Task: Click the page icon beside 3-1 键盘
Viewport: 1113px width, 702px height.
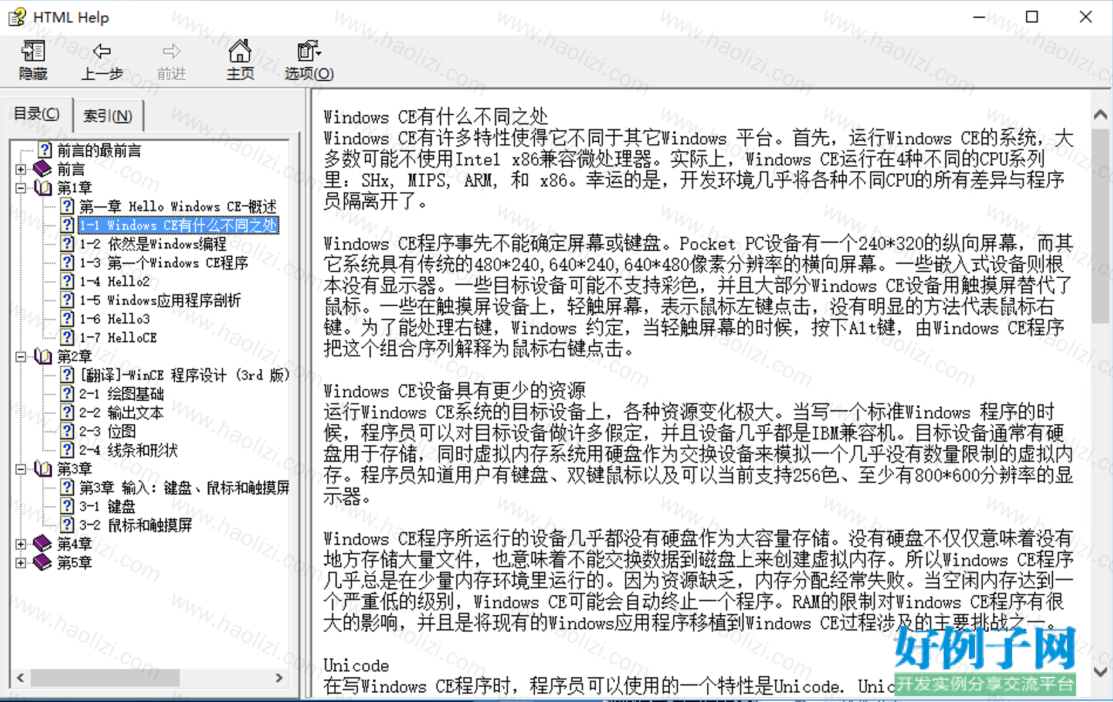Action: tap(67, 506)
